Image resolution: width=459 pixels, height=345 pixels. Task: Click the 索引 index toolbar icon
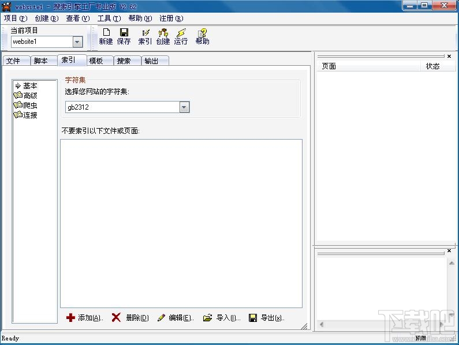145,36
